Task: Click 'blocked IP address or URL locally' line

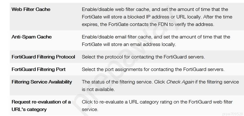Action: click(157, 17)
